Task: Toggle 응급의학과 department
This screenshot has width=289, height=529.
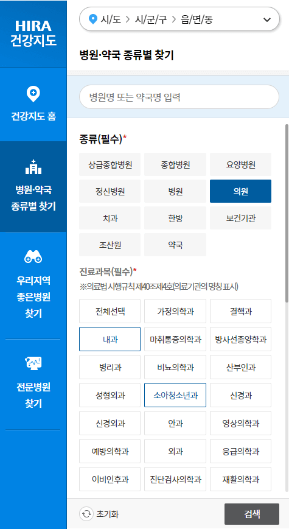Action: tap(240, 451)
